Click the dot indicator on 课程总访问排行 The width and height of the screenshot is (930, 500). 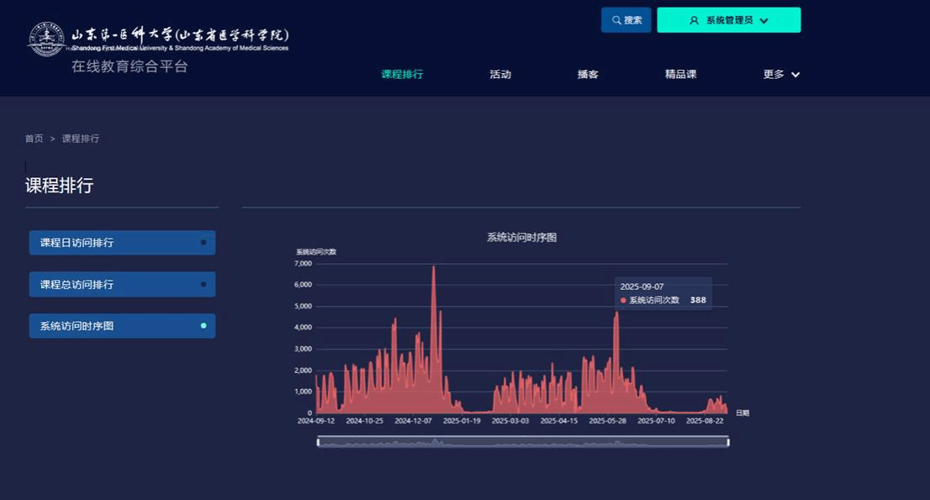click(203, 284)
